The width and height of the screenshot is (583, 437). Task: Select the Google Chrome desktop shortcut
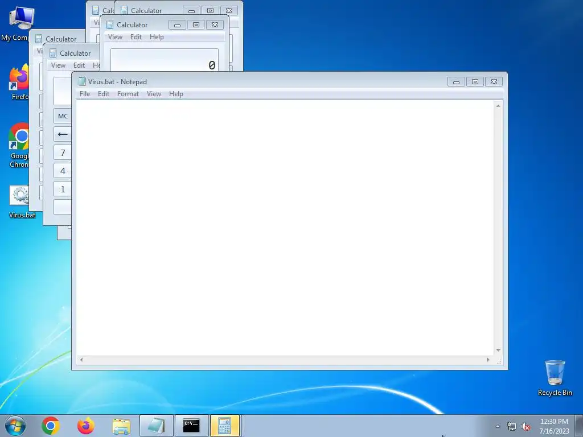pyautogui.click(x=19, y=145)
